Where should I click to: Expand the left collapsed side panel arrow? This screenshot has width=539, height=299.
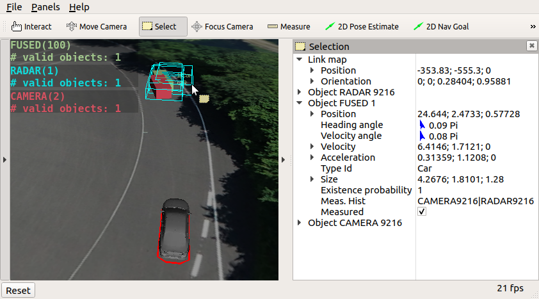coord(4,160)
